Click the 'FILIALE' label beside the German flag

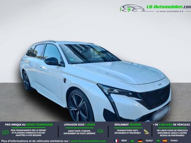click(x=149, y=141)
